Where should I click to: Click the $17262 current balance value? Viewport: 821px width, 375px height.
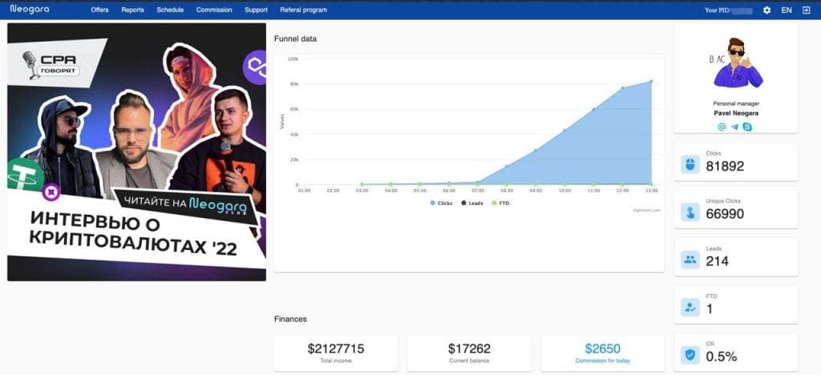point(469,349)
